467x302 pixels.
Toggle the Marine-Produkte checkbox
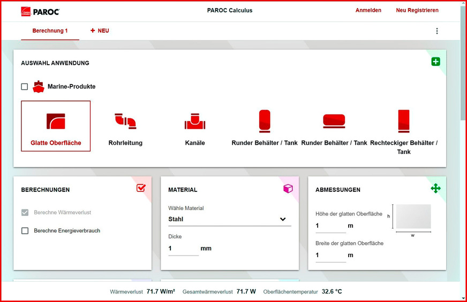[x=25, y=87]
